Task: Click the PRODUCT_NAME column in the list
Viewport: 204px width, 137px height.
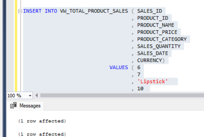Action: pos(155,25)
